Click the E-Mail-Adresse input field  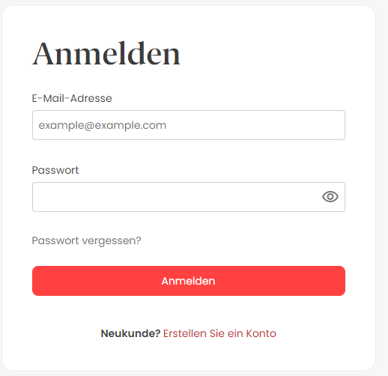189,125
